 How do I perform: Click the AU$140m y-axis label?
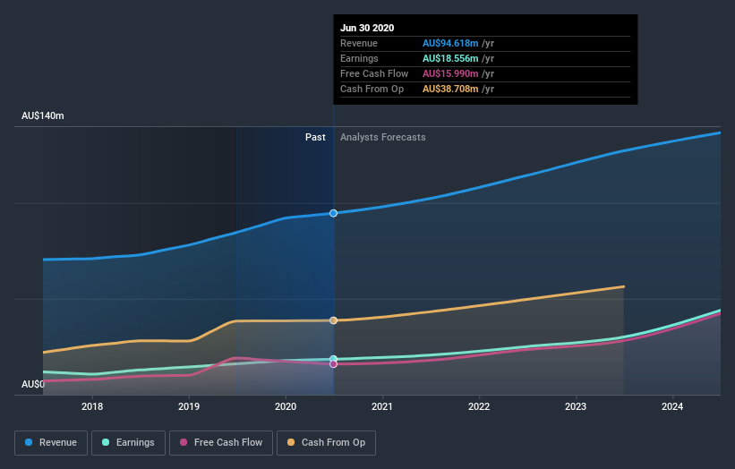[43, 115]
